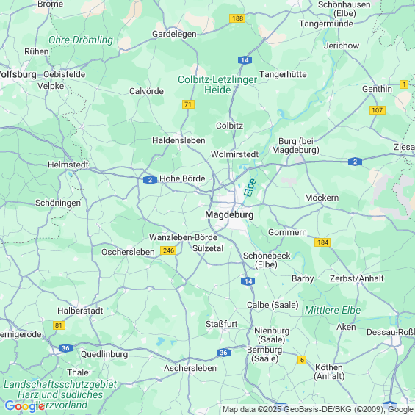
Task: Click the yellow 81 road shield near Halberstadt
Action: tap(59, 325)
